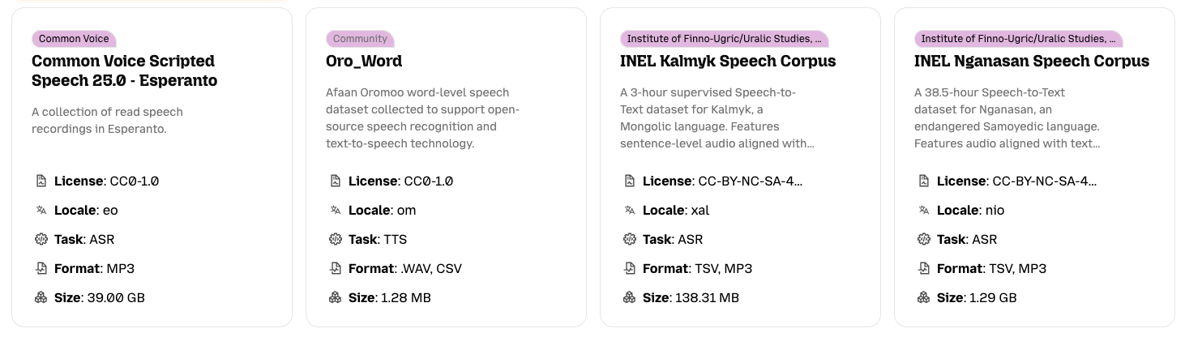This screenshot has width=1185, height=337.
Task: Open INEL Kalmyk Speech Corpus dataset
Action: click(x=727, y=61)
